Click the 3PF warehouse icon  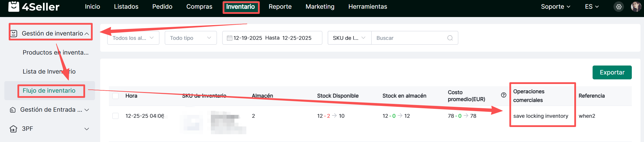pyautogui.click(x=13, y=129)
